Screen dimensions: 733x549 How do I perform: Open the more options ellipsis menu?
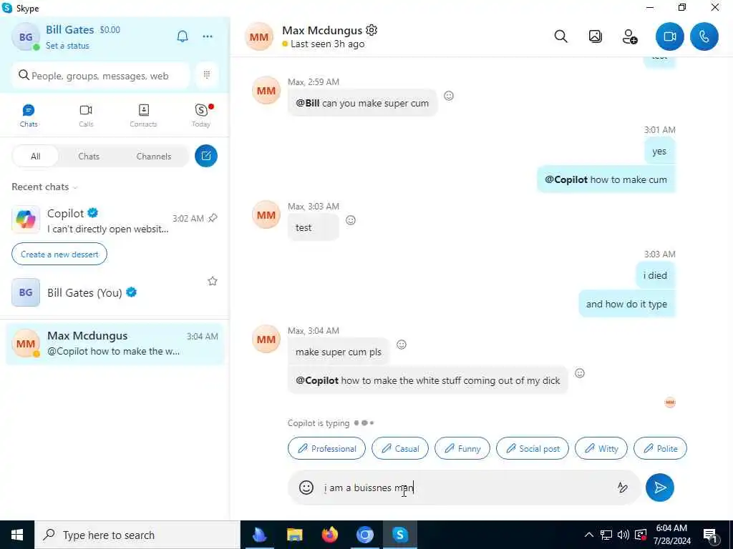pyautogui.click(x=208, y=36)
